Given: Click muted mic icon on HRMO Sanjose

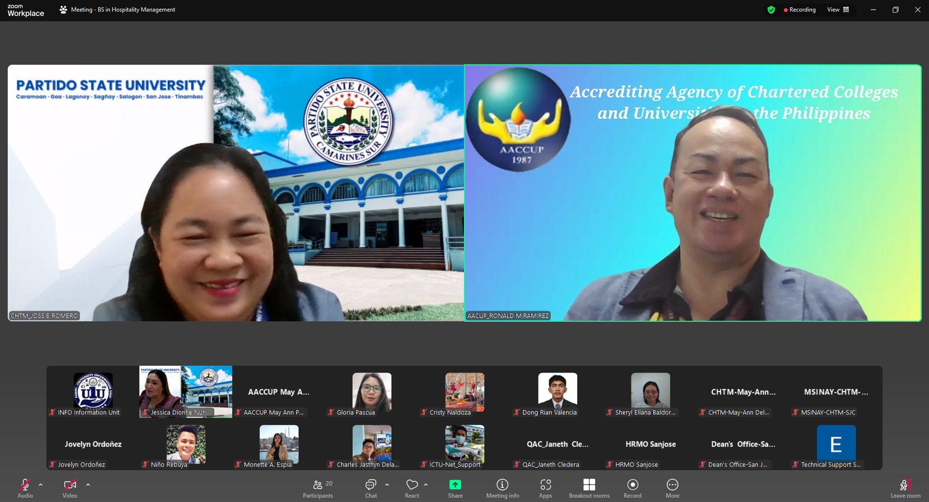Looking at the screenshot, I should coord(610,464).
